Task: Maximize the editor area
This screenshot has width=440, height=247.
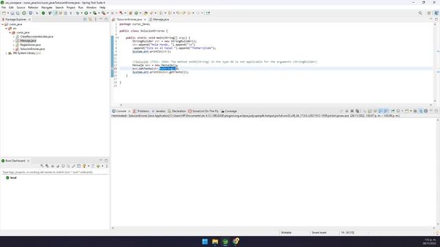Action: click(x=437, y=19)
